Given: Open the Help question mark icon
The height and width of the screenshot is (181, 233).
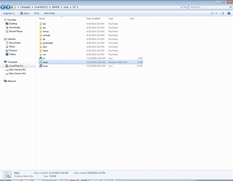Looking at the screenshot, I should (229, 13).
